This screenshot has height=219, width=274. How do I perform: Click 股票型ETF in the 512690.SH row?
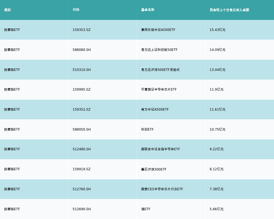[x=12, y=209]
